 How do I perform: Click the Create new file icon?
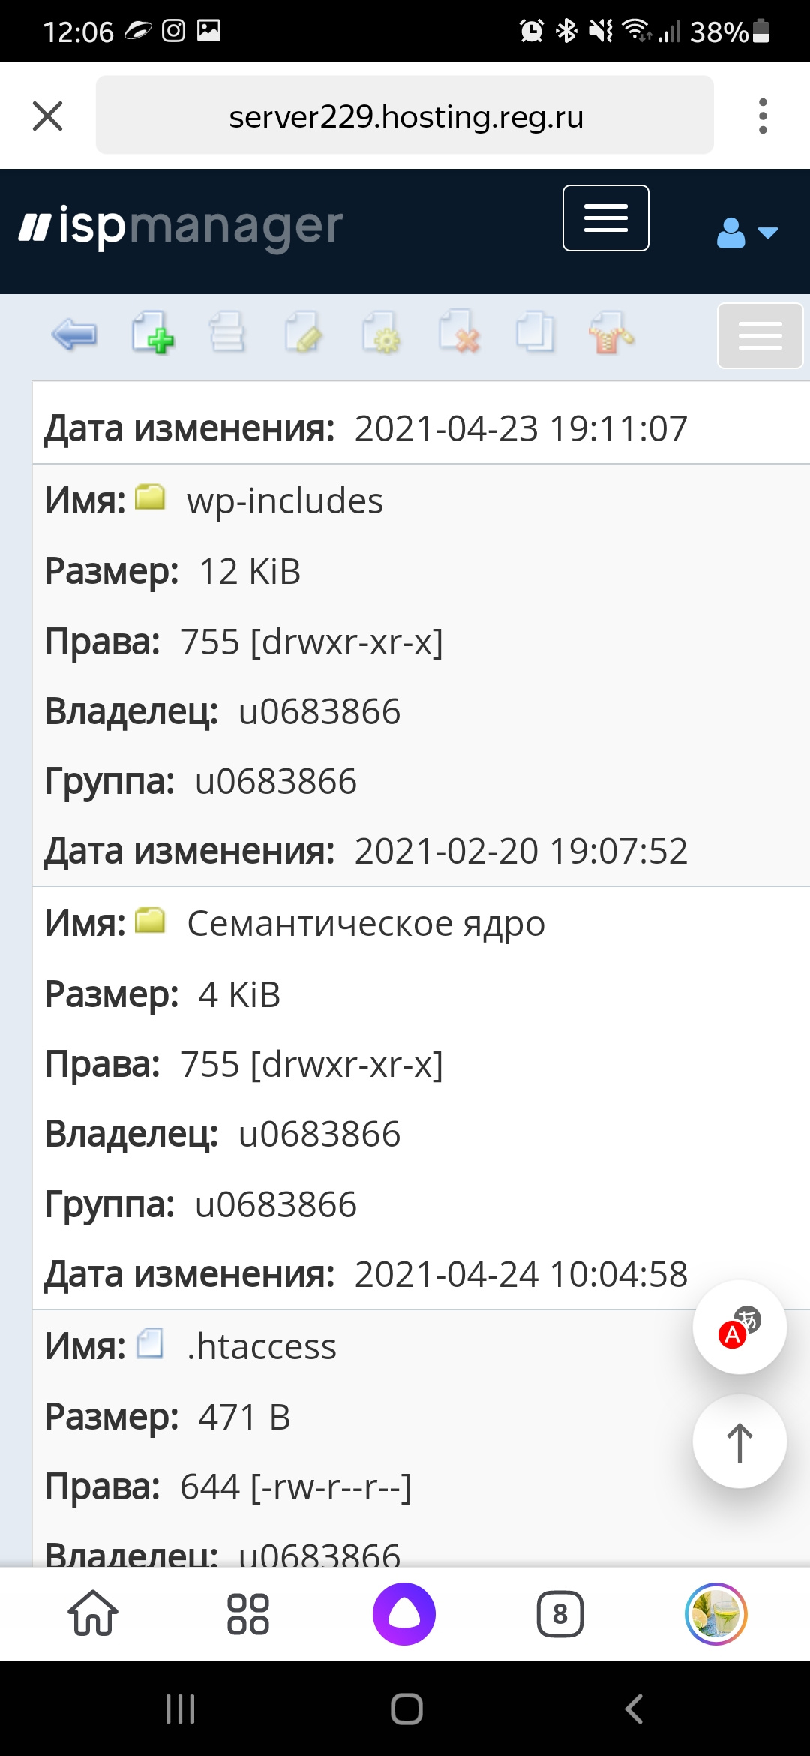(x=152, y=333)
